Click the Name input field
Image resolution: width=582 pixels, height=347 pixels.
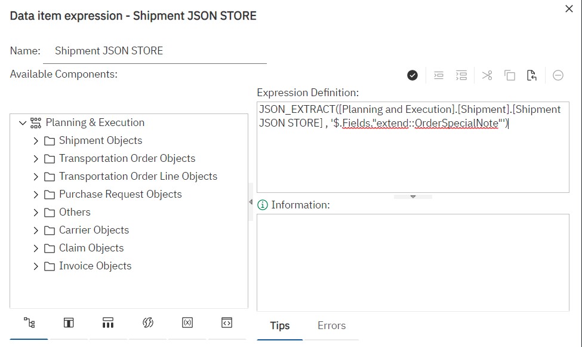point(155,51)
